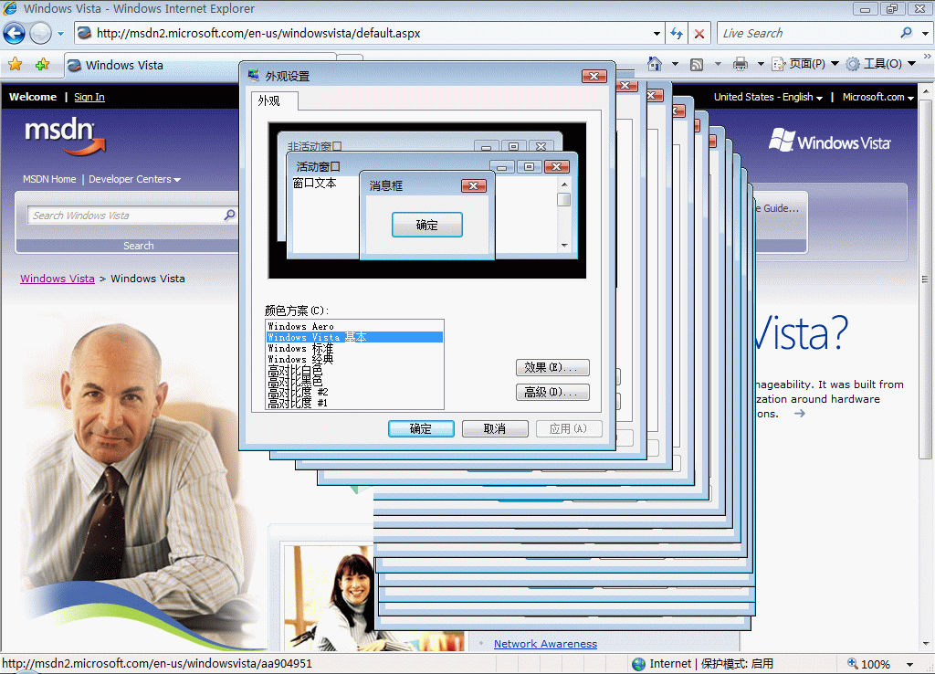Viewport: 935px width, 674px height.
Task: Click the Print icon
Action: coord(741,64)
